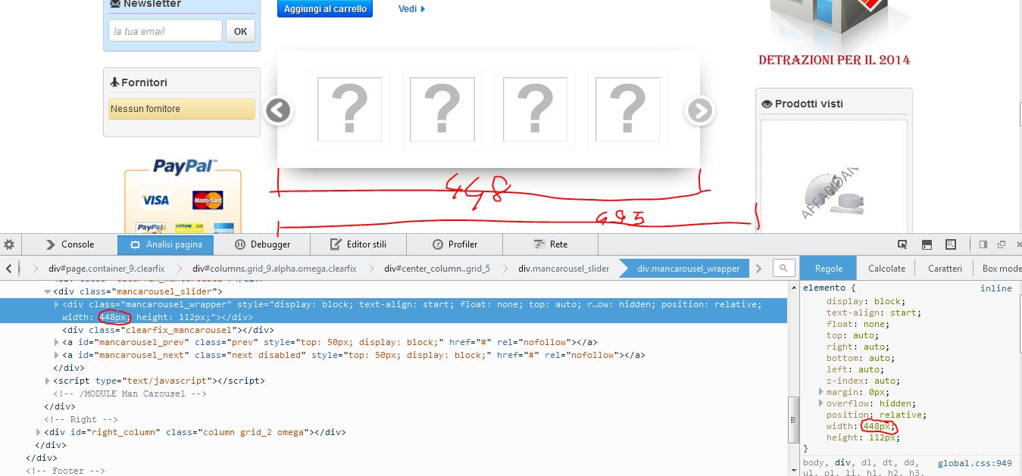Expand the mancarousel_prev anchor node
This screenshot has width=1022, height=476.
(56, 342)
